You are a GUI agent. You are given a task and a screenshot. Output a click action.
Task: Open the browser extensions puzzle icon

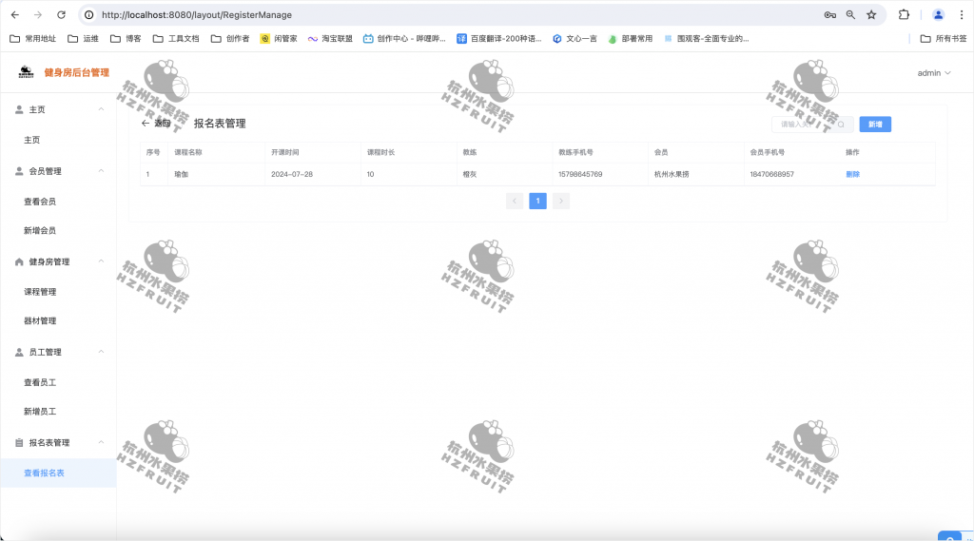(x=904, y=15)
